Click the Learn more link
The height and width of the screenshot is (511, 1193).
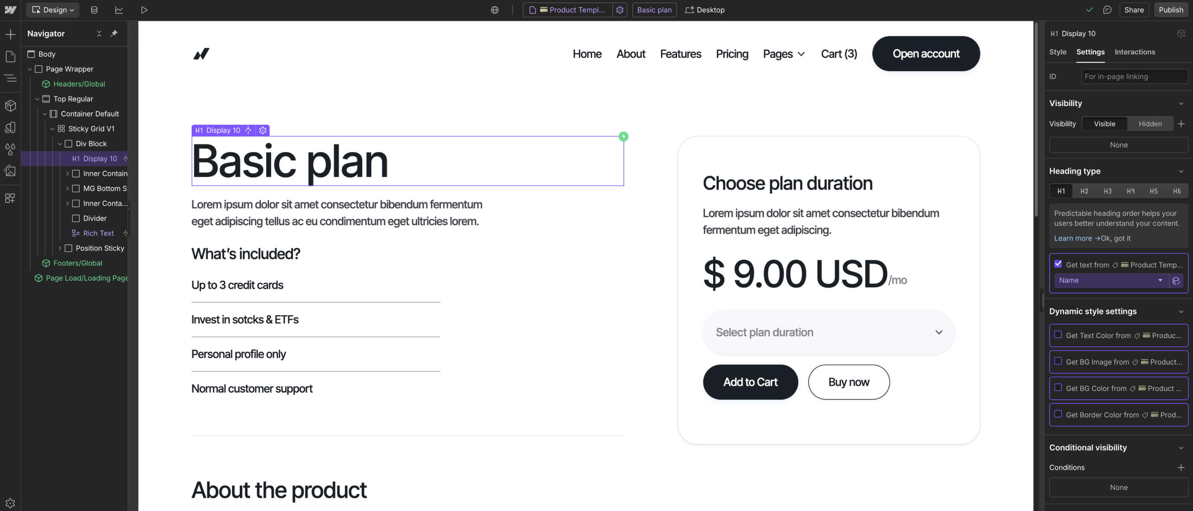[x=1073, y=238]
